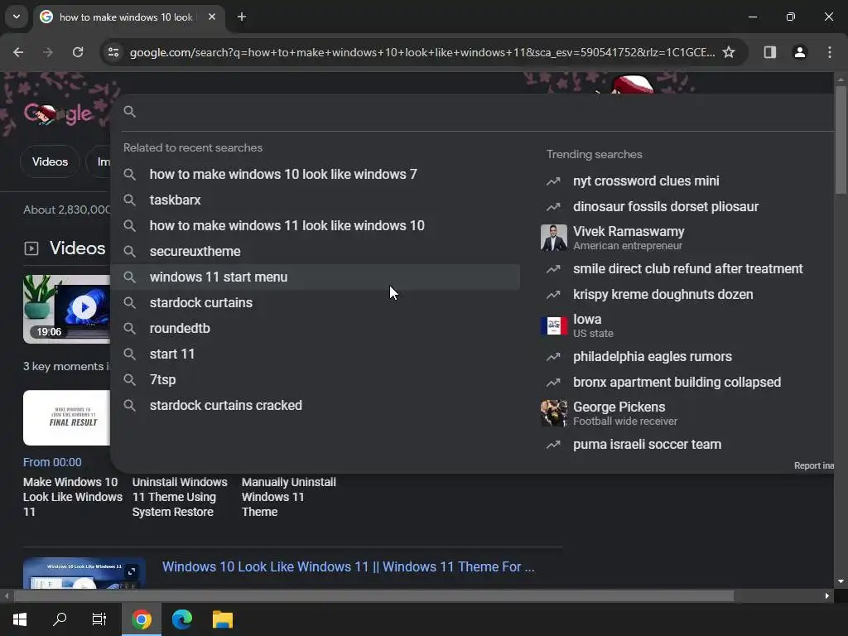The width and height of the screenshot is (848, 636).
Task: Select the 'stardock curtains' suggestion
Action: point(316,303)
